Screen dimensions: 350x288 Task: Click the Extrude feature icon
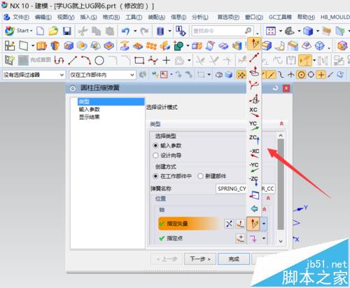coord(41,45)
